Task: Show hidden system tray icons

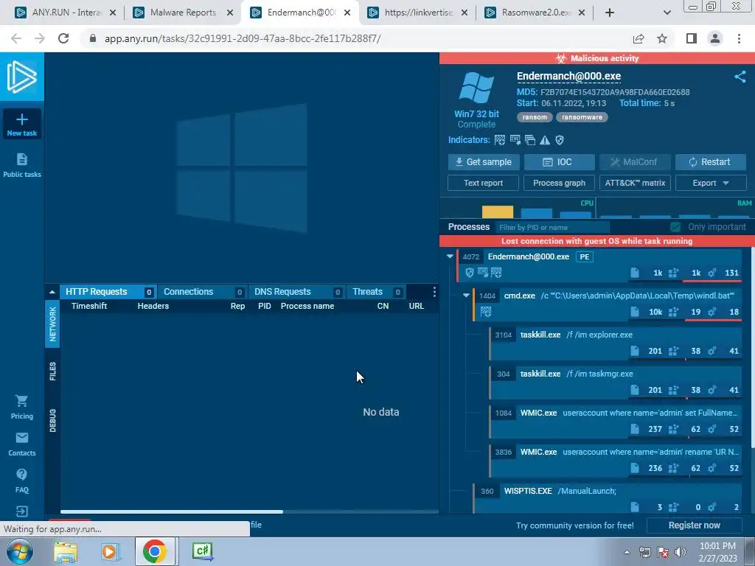Action: coord(627,552)
